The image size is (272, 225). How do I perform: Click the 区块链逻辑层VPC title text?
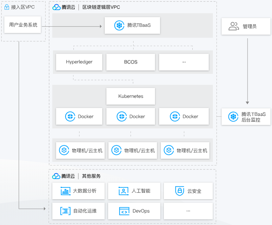101,7
